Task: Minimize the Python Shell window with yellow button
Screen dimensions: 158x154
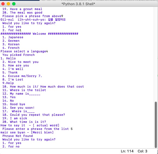Action: [x=8, y=4]
